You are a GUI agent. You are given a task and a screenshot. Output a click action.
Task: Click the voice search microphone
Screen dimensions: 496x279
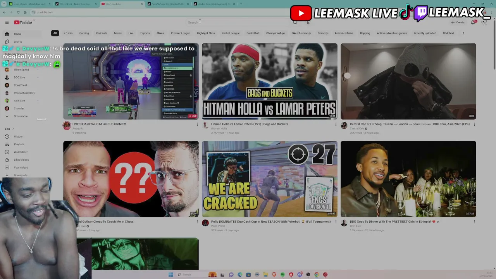(308, 22)
